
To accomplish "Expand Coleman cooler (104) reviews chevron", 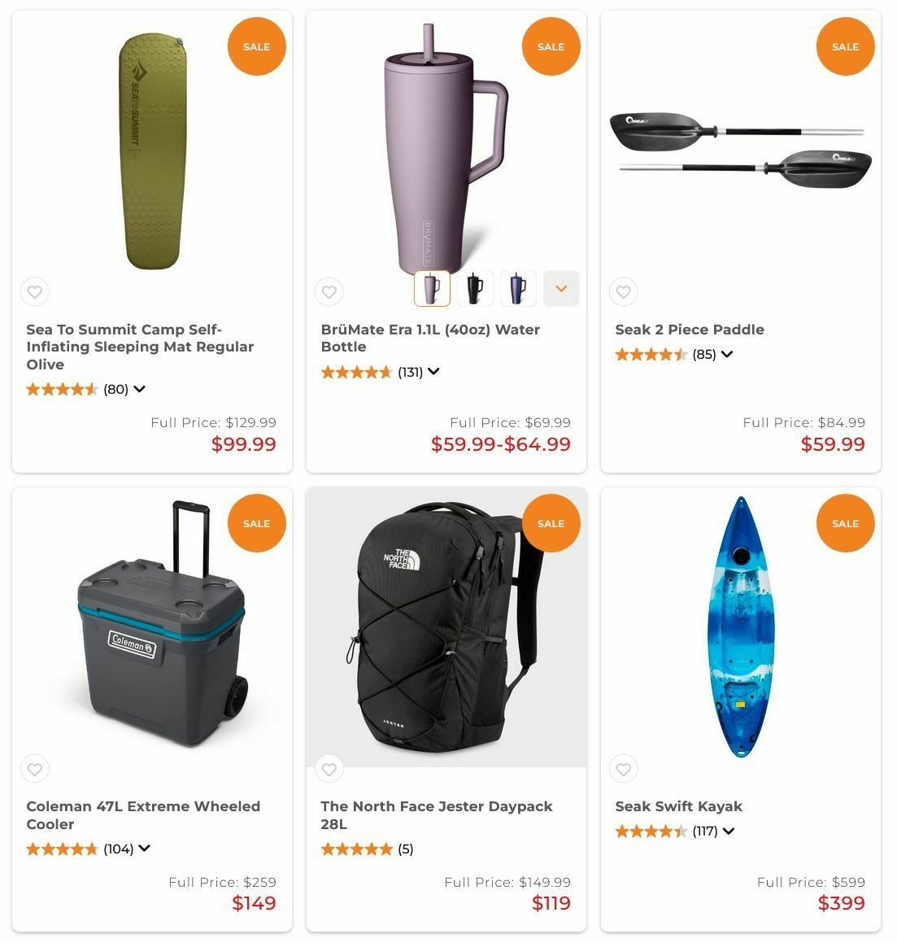I will (144, 849).
